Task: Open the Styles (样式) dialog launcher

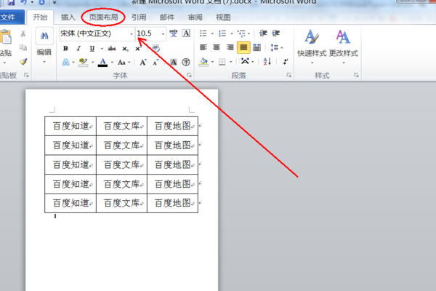Action: click(356, 75)
